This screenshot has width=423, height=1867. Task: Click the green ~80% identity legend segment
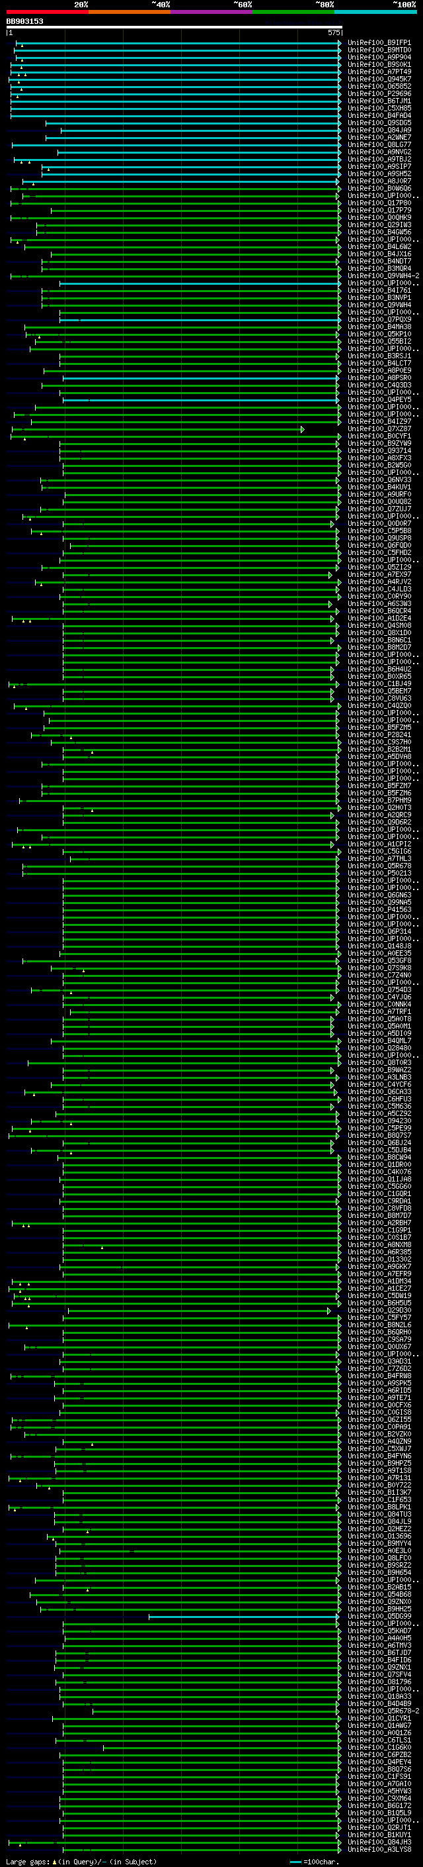click(x=293, y=13)
